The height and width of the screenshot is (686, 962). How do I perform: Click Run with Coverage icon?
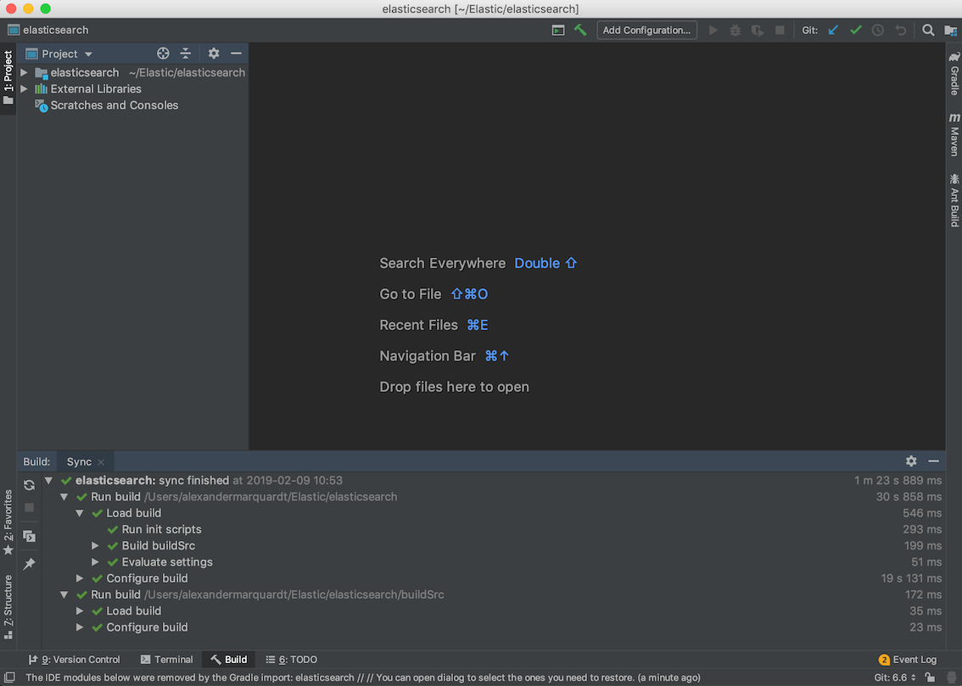757,30
